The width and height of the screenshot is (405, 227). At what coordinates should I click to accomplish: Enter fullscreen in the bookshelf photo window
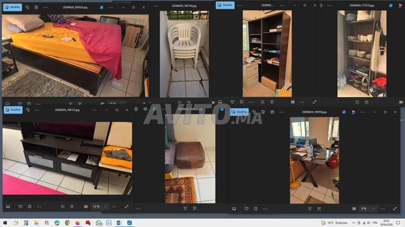coord(315,102)
